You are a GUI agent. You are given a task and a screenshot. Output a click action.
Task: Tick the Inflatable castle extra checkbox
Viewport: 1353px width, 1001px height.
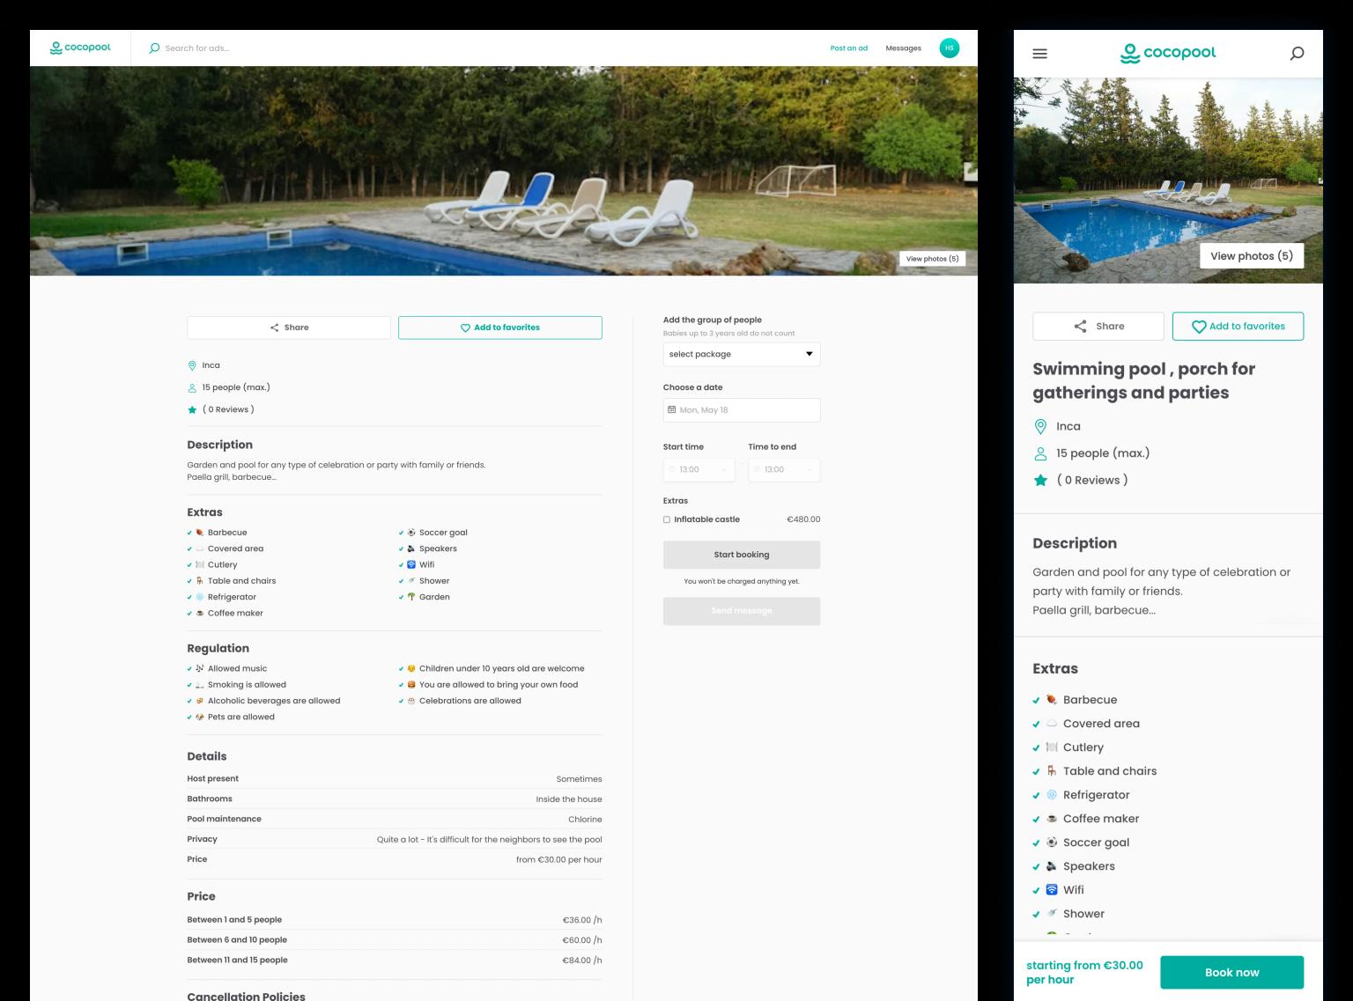(x=667, y=519)
